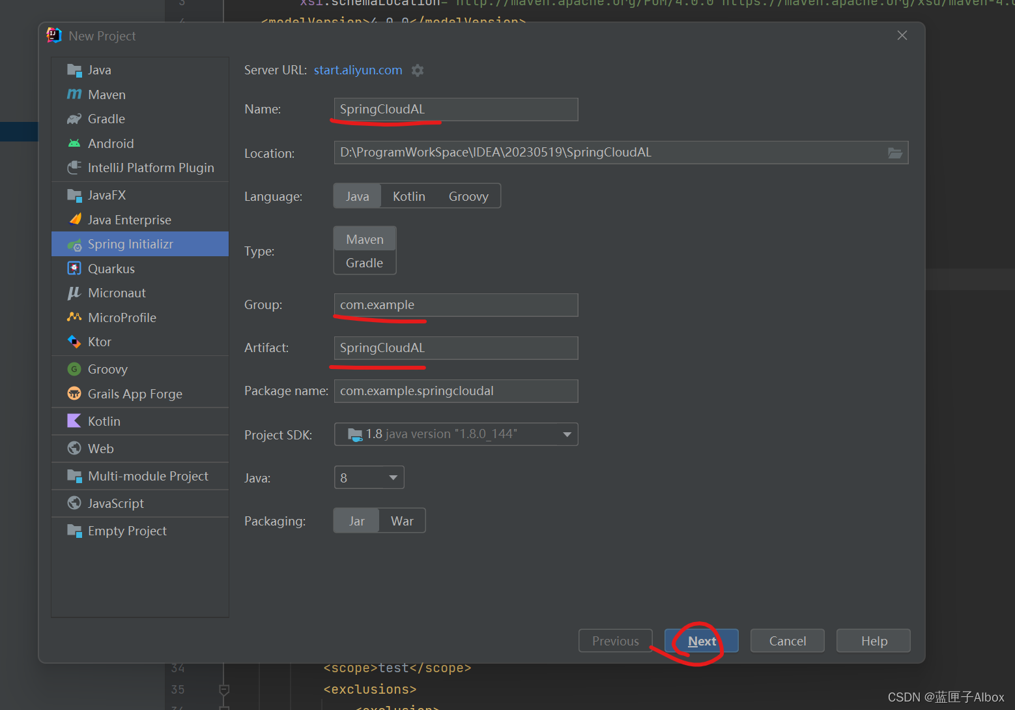Select Groovy language option

click(468, 196)
